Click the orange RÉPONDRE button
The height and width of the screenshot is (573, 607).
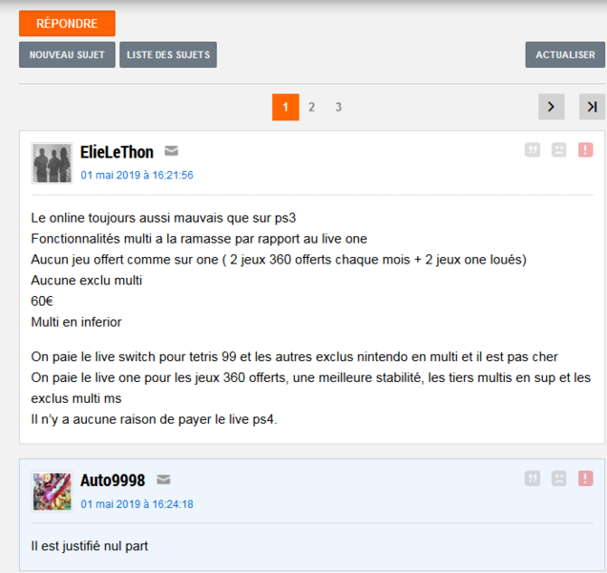pos(67,23)
